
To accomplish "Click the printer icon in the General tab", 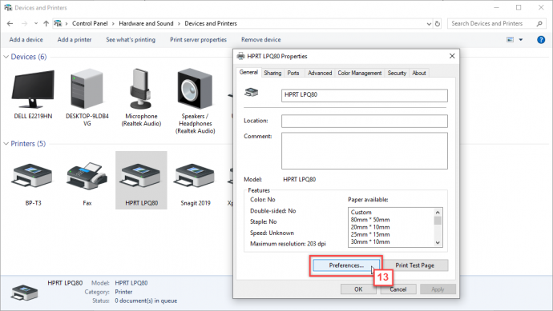I will tap(251, 93).
